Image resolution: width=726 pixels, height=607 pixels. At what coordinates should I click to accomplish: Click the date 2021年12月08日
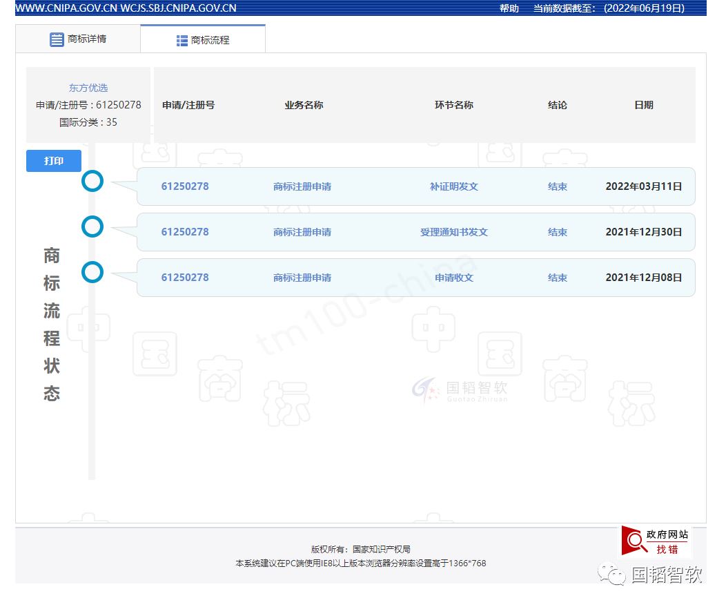click(x=644, y=277)
